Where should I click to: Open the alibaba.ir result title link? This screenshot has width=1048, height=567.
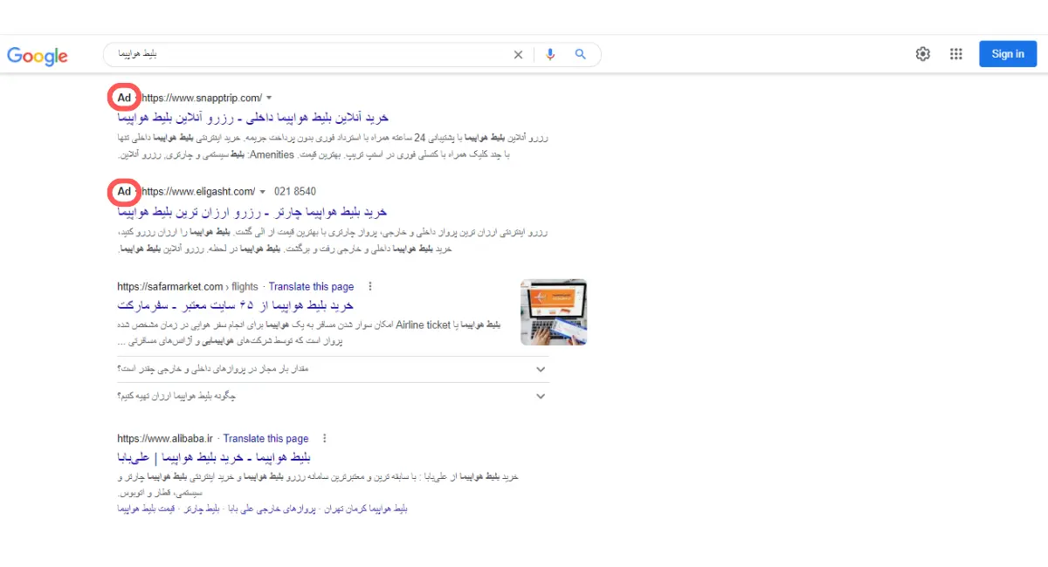pos(215,458)
